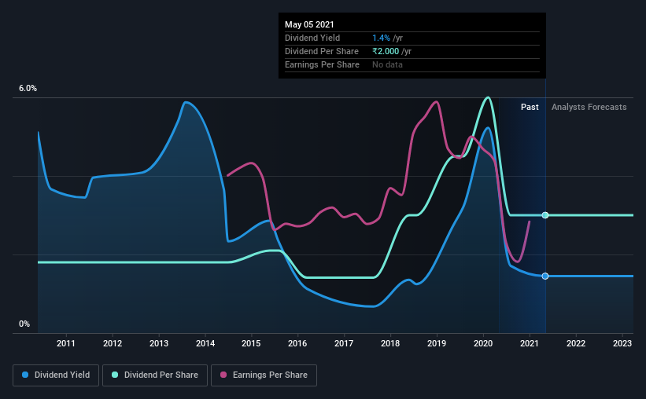Click the 2011 x-axis label
This screenshot has width=646, height=399.
tap(66, 343)
